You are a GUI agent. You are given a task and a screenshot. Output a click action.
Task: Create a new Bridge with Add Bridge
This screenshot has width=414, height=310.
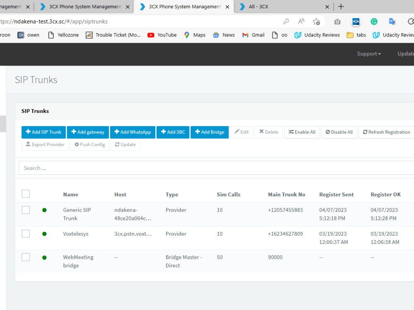click(209, 132)
